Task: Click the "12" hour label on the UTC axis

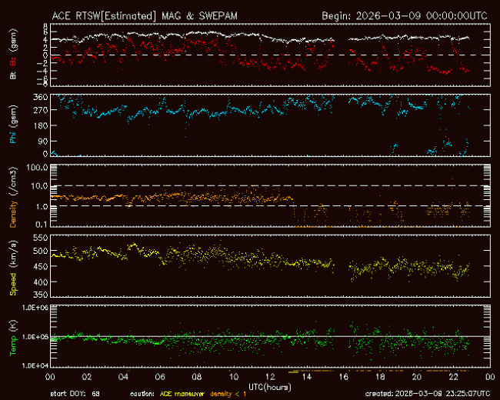Action: click(270, 377)
